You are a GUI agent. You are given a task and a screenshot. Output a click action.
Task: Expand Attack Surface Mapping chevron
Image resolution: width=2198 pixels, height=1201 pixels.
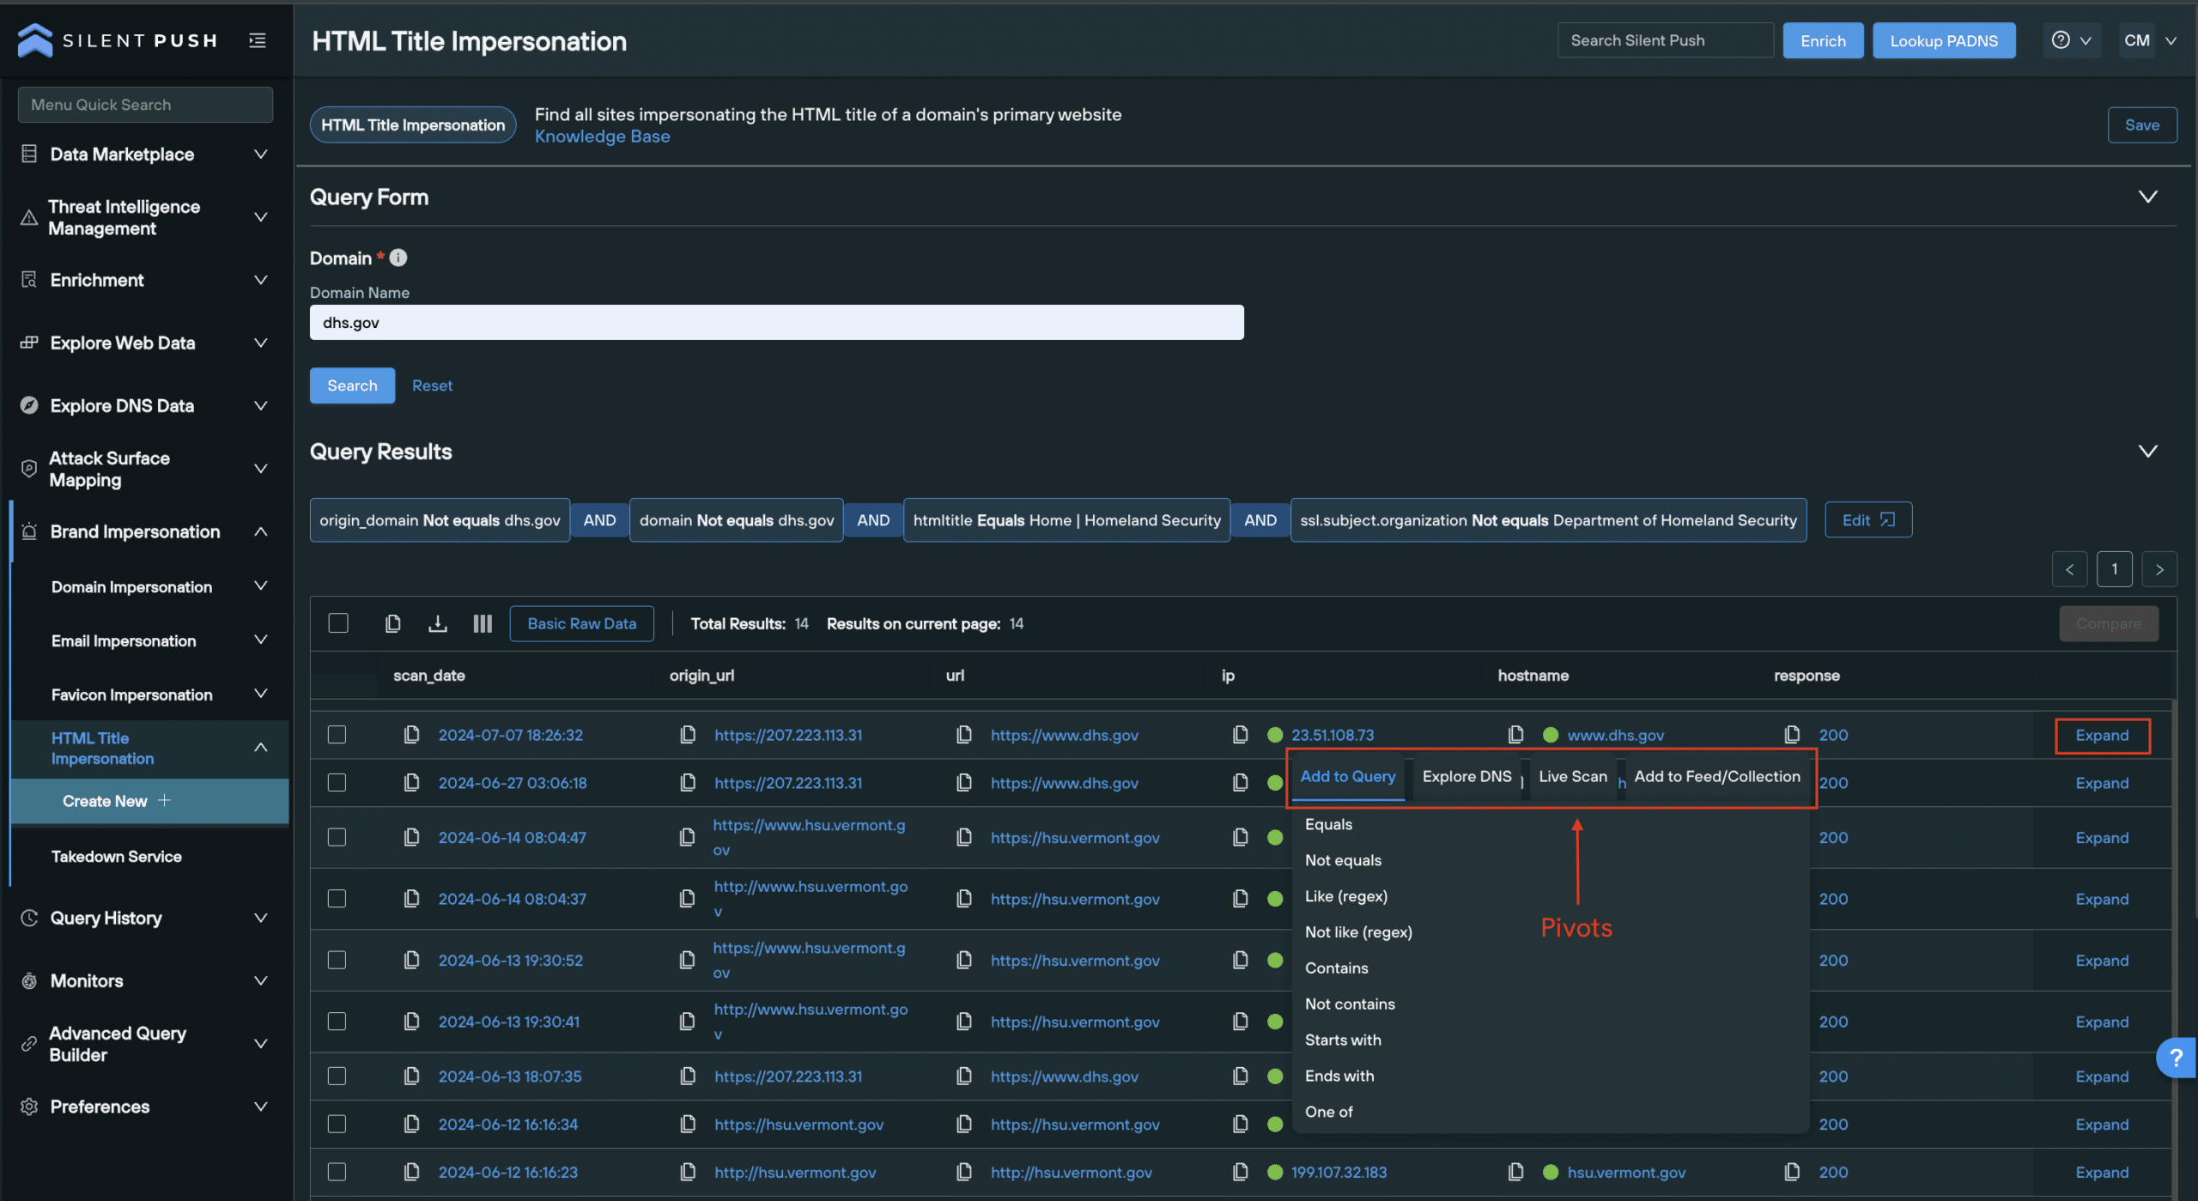pos(261,469)
